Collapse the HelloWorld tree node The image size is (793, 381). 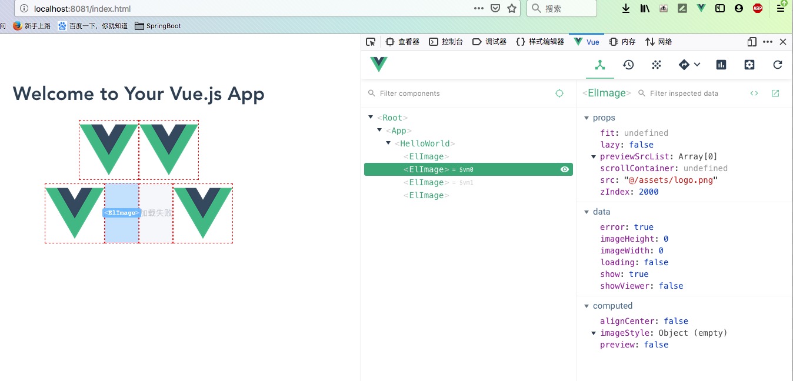click(388, 143)
